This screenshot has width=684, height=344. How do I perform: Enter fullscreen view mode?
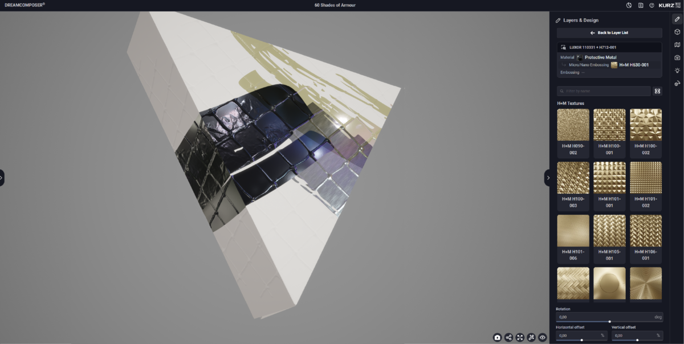[x=520, y=337]
